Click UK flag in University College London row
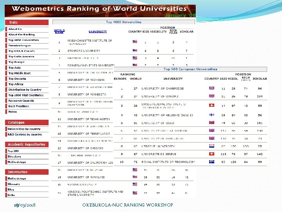Screen dimensions: 282x212 pyautogui.click(x=211, y=130)
